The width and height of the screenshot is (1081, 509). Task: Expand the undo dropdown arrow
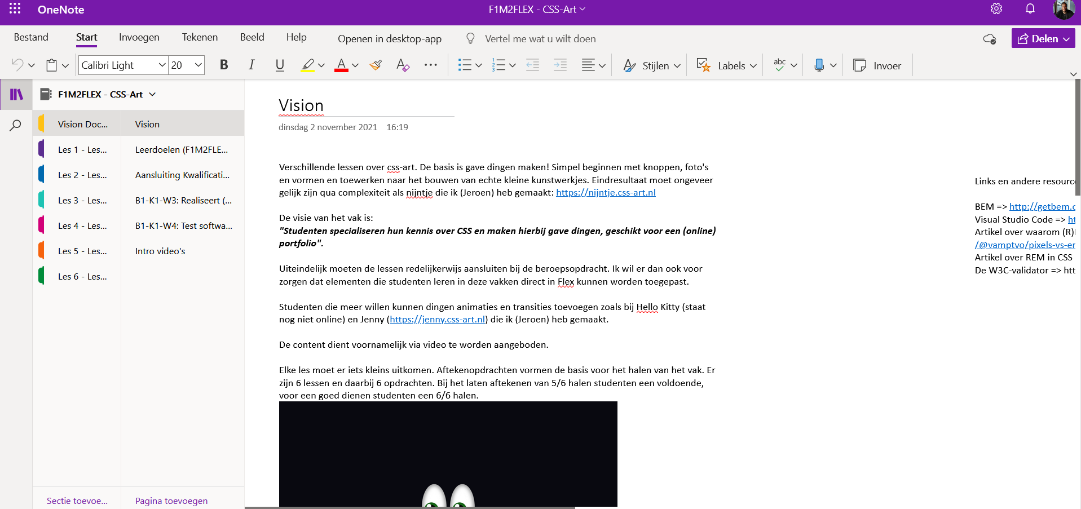(32, 65)
